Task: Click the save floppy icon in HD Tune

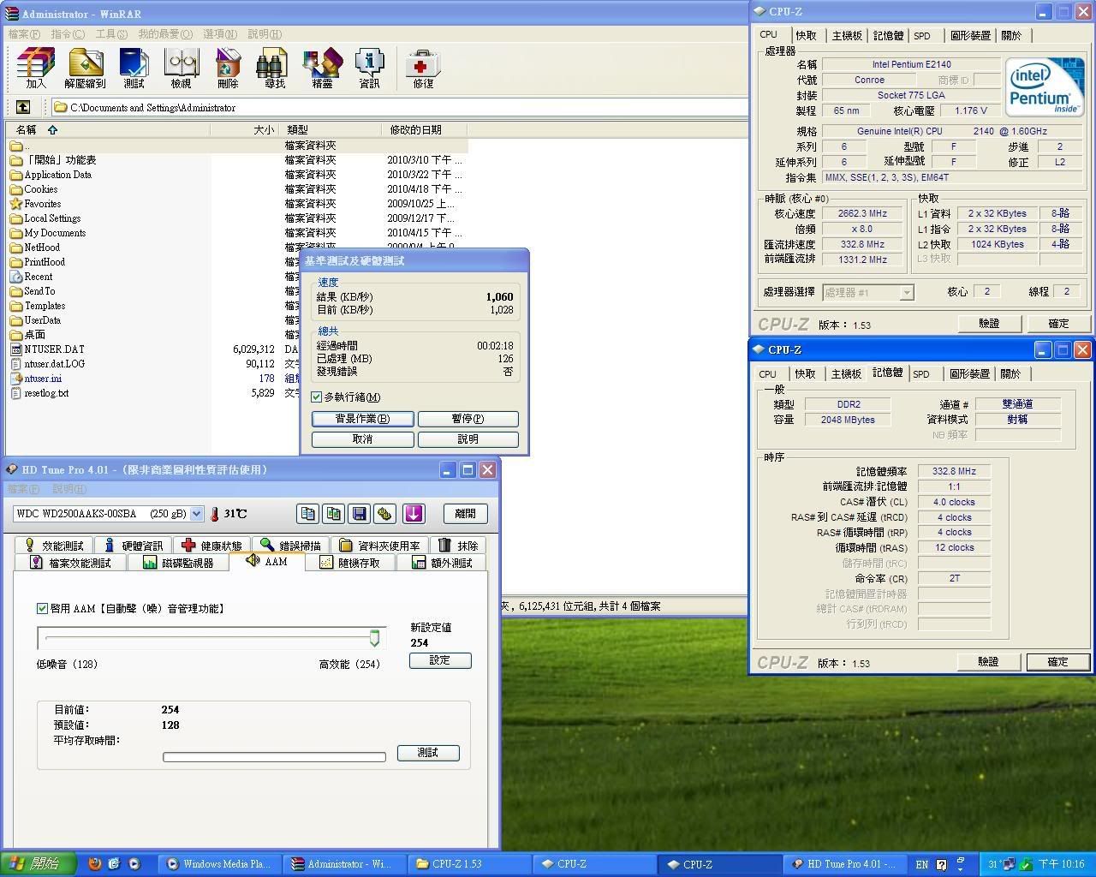Action: coord(360,514)
